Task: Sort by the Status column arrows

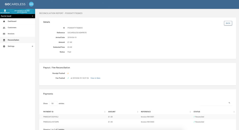Action: coord(234,112)
